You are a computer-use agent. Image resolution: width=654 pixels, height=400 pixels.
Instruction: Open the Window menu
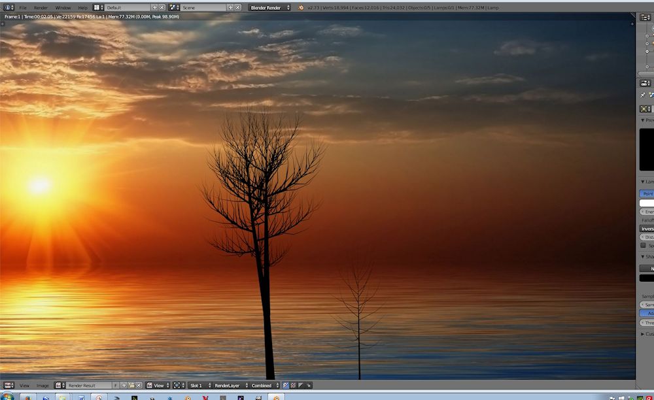(x=63, y=7)
